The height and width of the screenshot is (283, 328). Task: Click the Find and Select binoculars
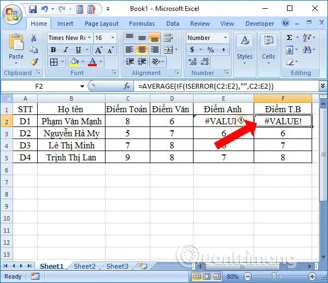click(307, 50)
